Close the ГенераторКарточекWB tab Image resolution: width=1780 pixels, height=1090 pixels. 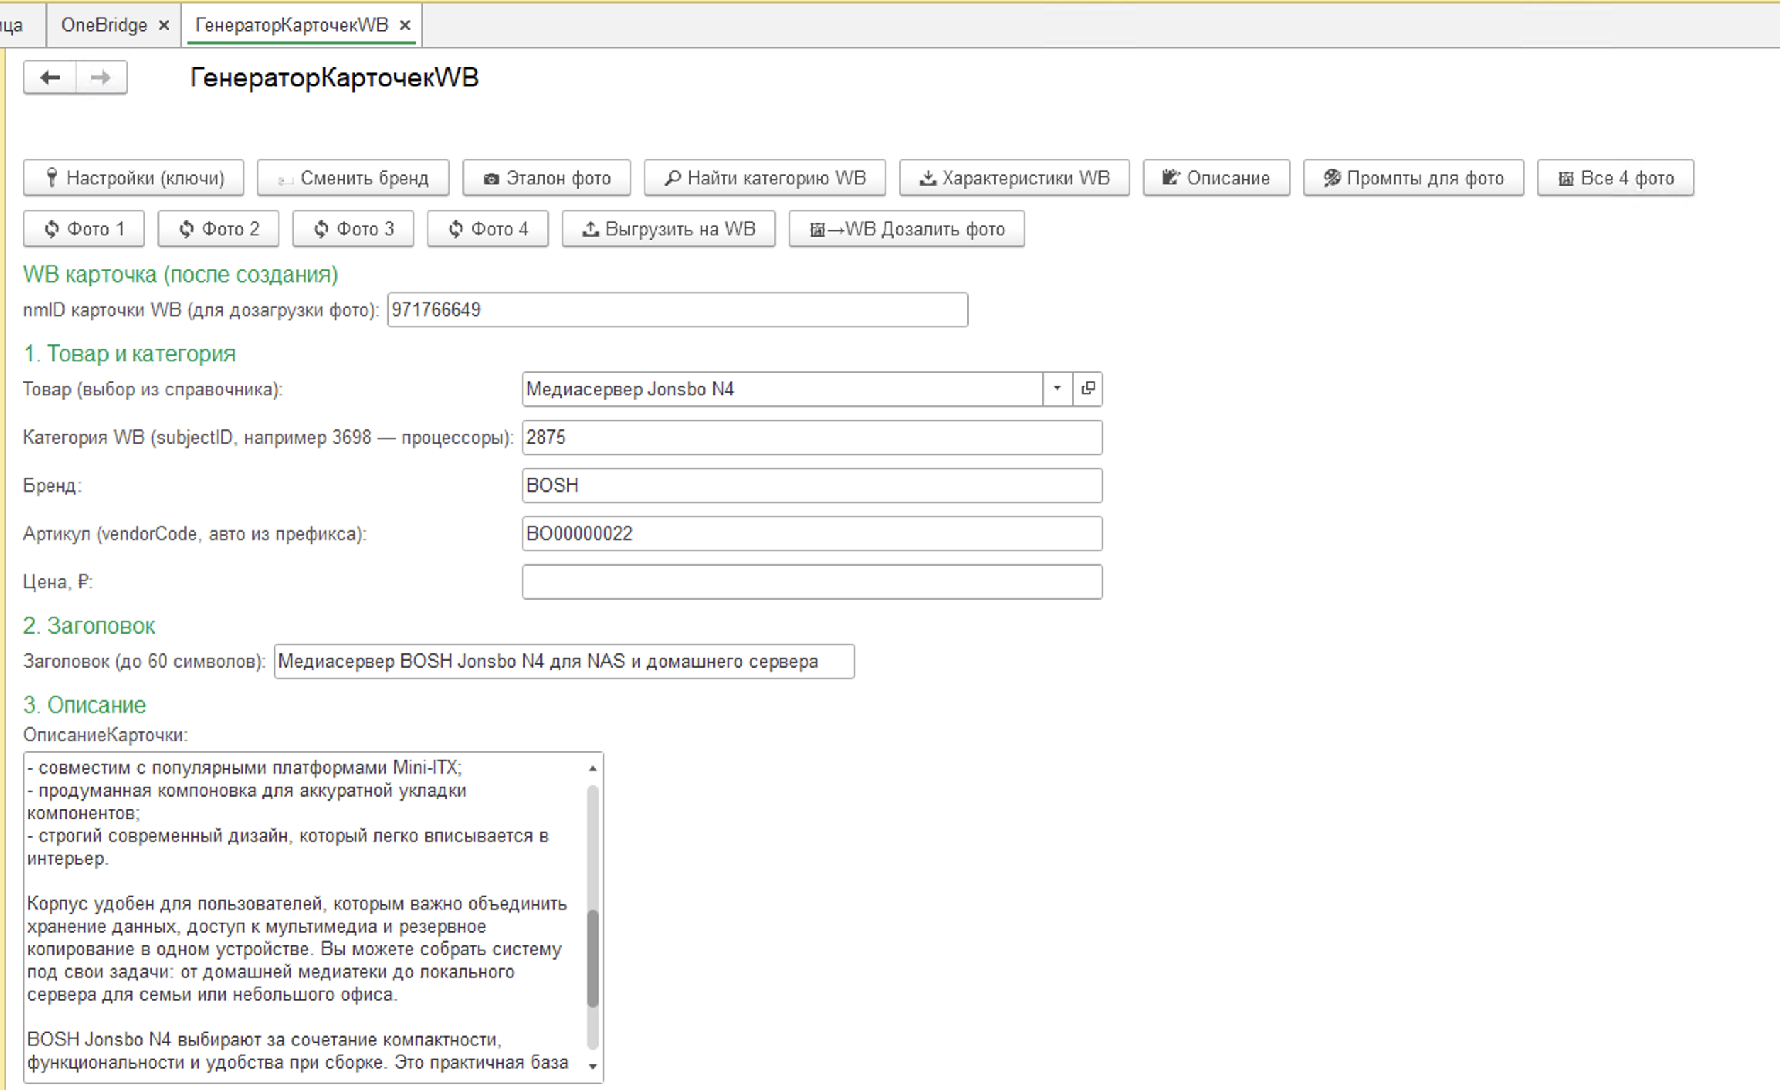405,26
